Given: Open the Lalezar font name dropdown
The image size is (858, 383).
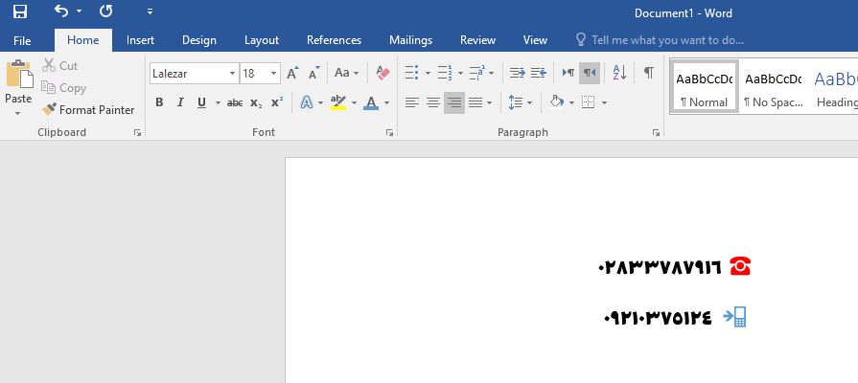Looking at the screenshot, I should [233, 73].
